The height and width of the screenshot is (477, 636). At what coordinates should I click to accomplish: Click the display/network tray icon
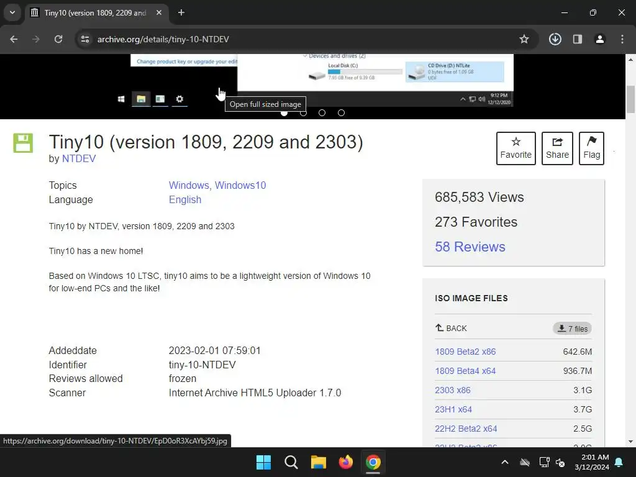544,462
